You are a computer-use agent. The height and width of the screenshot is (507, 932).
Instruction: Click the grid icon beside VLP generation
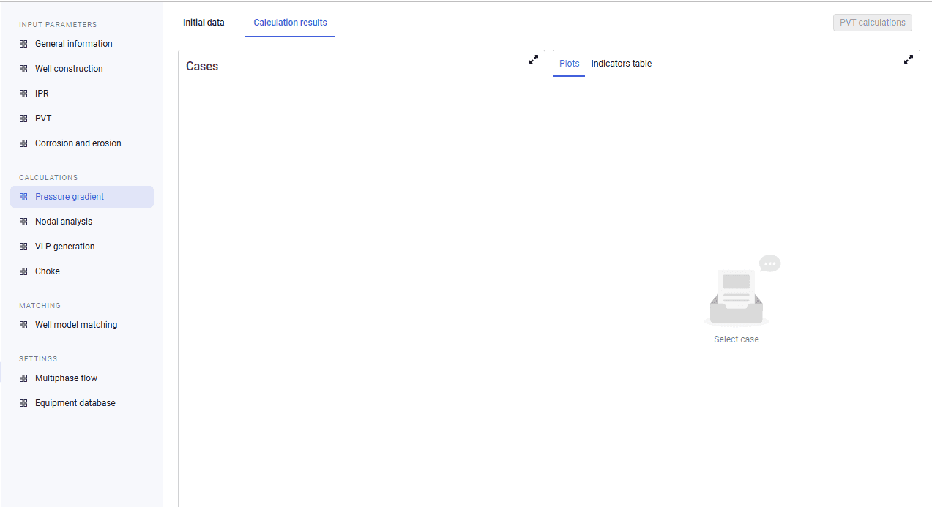(x=23, y=247)
